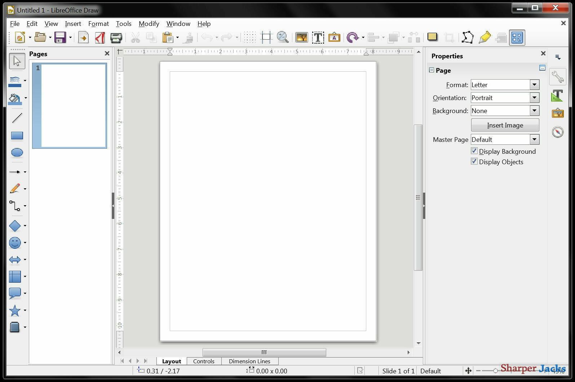
Task: Open the Format menu
Action: [x=98, y=24]
